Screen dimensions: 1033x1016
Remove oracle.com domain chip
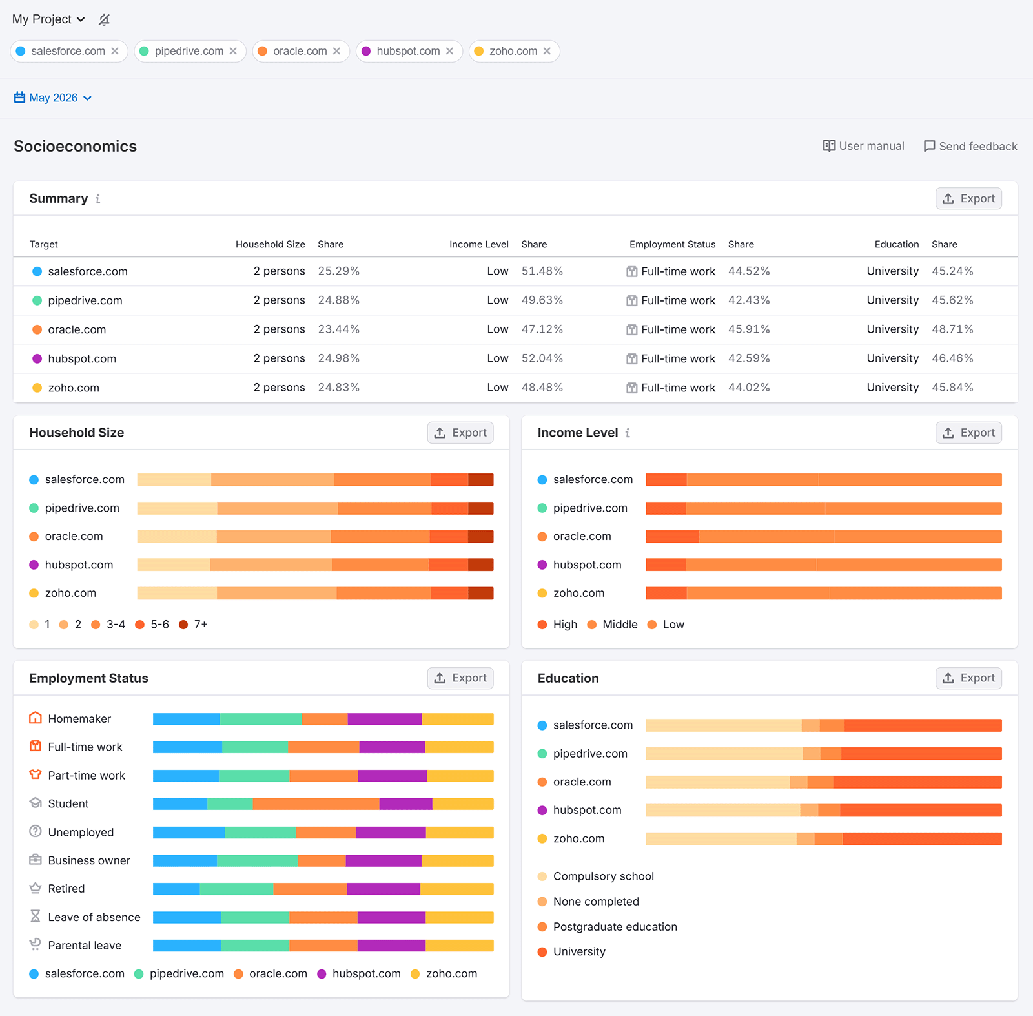click(336, 51)
